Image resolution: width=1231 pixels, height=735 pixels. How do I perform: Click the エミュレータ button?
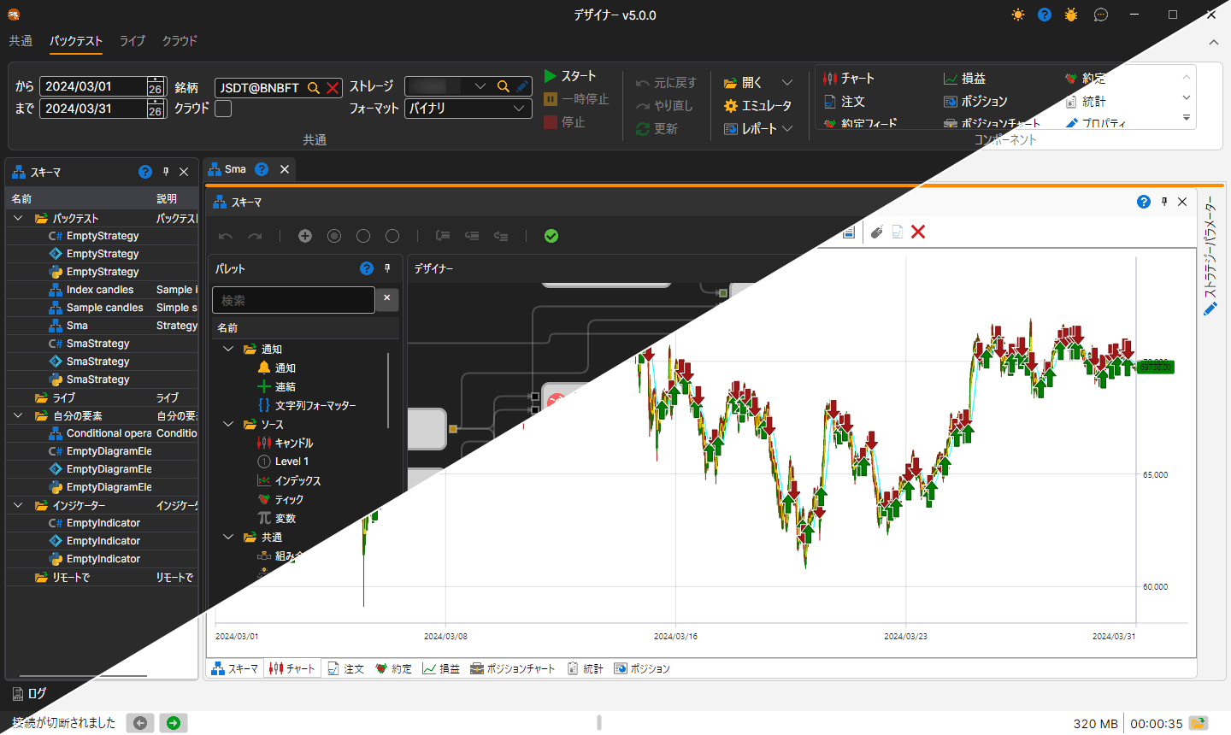pyautogui.click(x=757, y=105)
